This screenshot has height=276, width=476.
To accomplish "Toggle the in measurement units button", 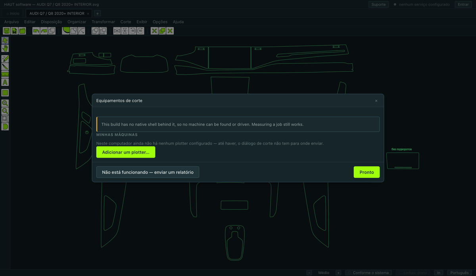I will coord(438,273).
